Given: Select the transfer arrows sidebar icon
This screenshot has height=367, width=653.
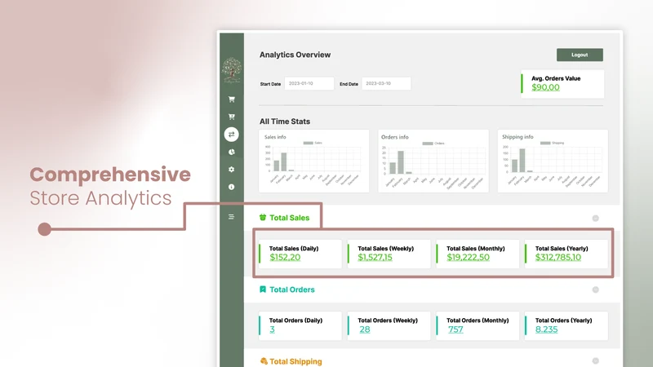Looking at the screenshot, I should (232, 135).
